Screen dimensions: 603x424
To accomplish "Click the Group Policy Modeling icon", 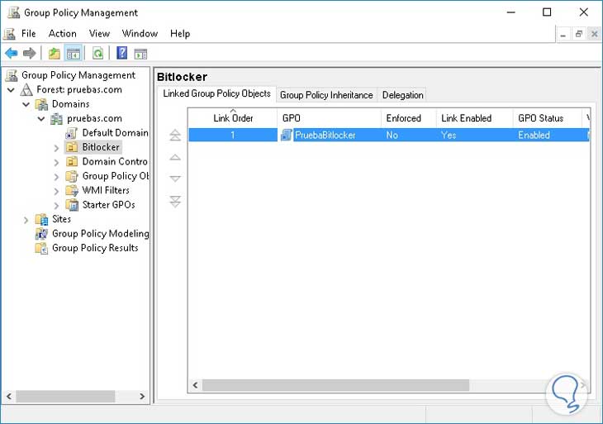I will click(x=41, y=234).
